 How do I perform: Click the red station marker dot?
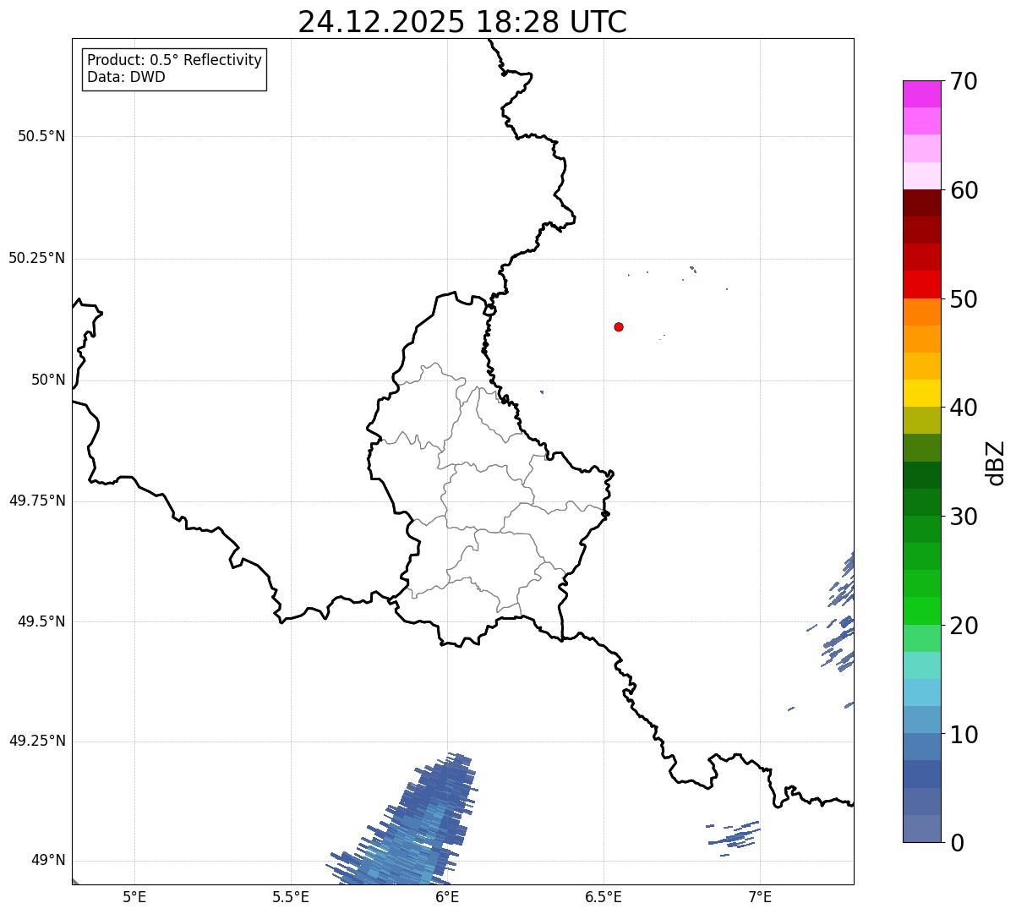[619, 326]
